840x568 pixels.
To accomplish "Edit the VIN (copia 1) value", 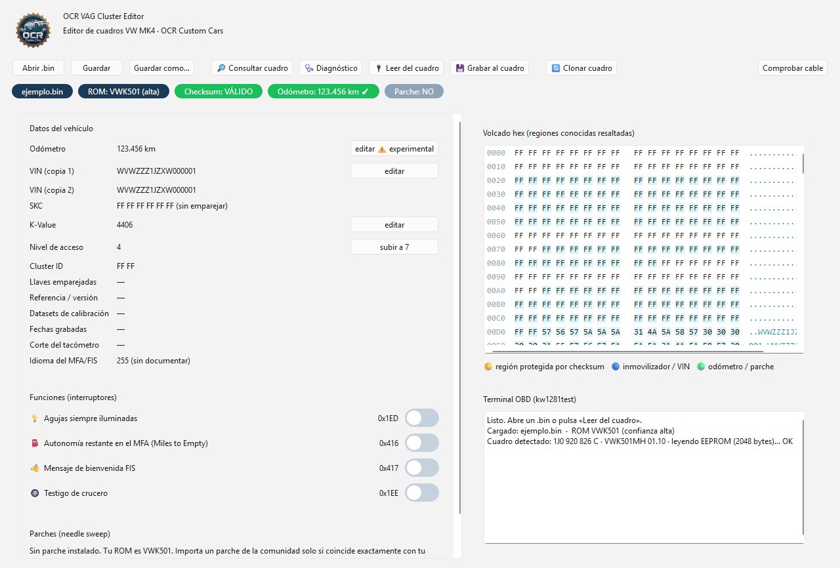I will click(x=394, y=171).
